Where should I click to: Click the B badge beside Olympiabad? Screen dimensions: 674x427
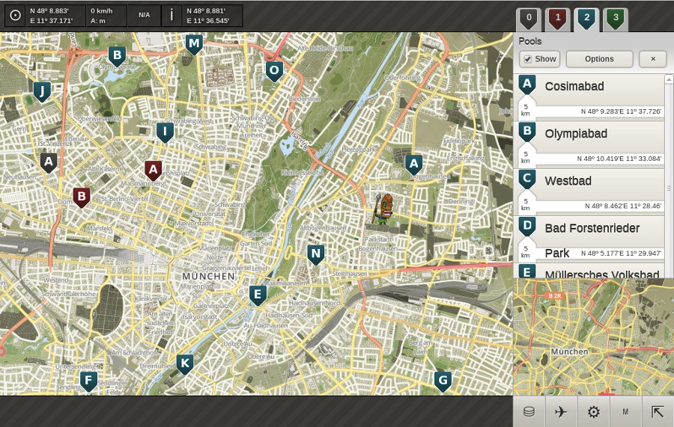[x=527, y=132]
